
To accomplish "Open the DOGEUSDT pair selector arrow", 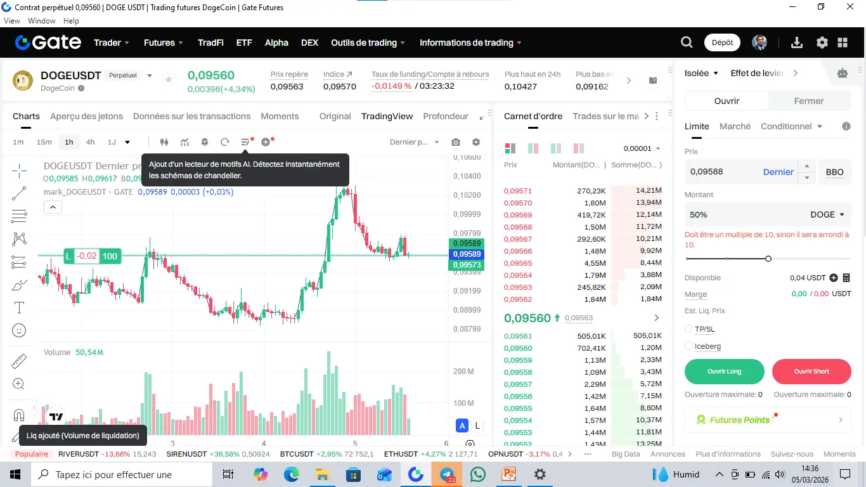I will (x=150, y=75).
